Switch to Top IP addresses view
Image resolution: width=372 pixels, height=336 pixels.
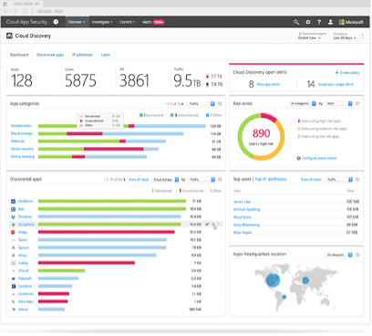271,179
